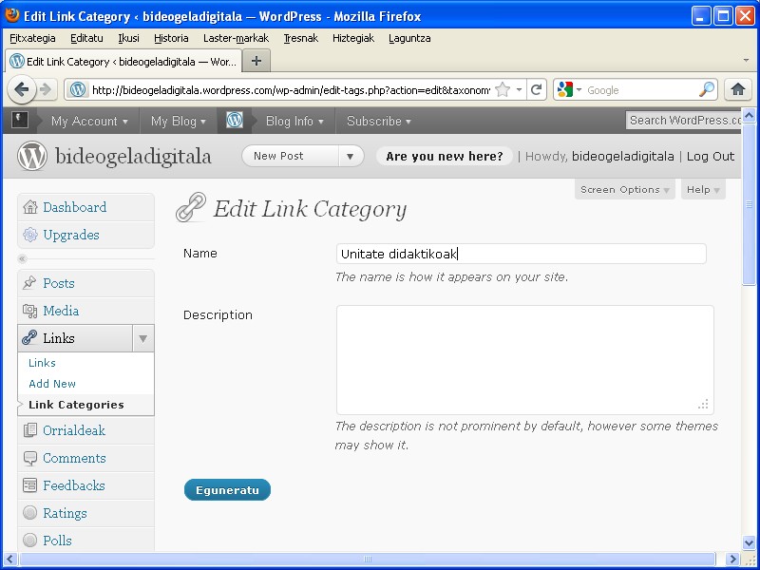Viewport: 760px width, 570px height.
Task: Click the Media camera icon
Action: [30, 311]
